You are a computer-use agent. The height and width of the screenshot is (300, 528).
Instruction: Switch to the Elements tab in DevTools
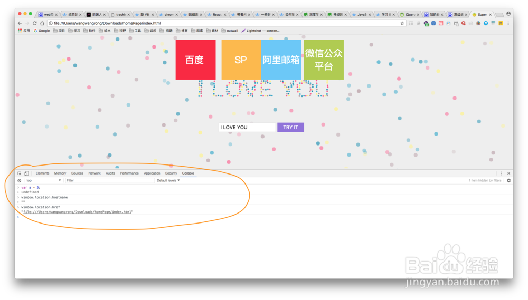(x=42, y=173)
